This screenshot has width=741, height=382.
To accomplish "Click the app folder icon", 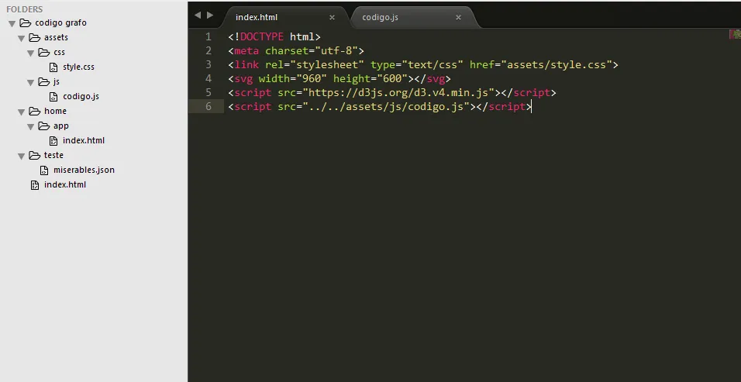I will click(44, 126).
